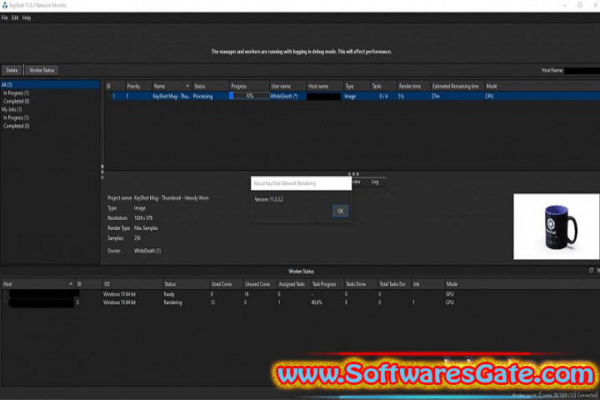
Task: Click the KeyShot app icon in title bar
Action: 5,5
